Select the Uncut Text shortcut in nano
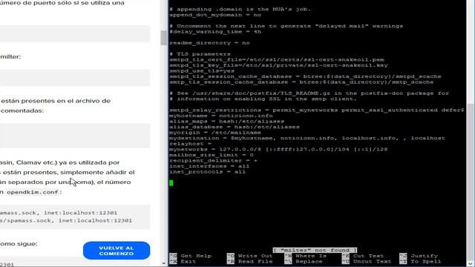 click(367, 262)
